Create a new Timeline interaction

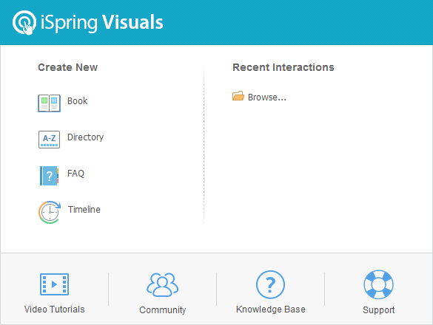84,210
